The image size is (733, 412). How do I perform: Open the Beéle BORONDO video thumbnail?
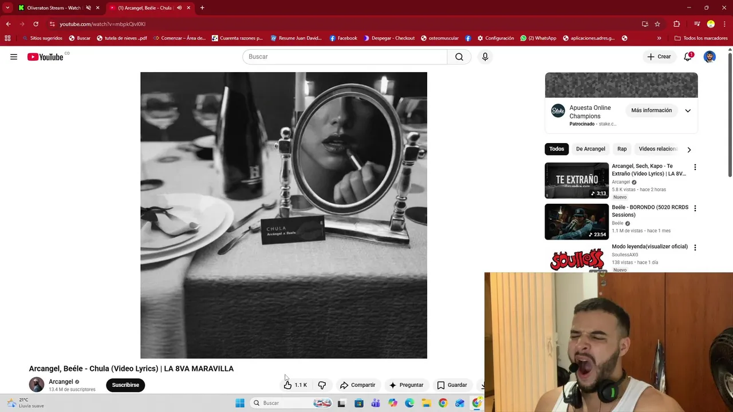[x=577, y=222]
